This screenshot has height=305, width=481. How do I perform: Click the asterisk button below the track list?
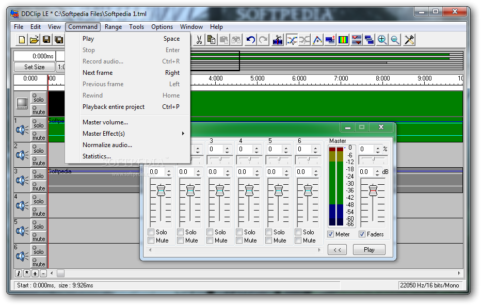click(x=27, y=274)
